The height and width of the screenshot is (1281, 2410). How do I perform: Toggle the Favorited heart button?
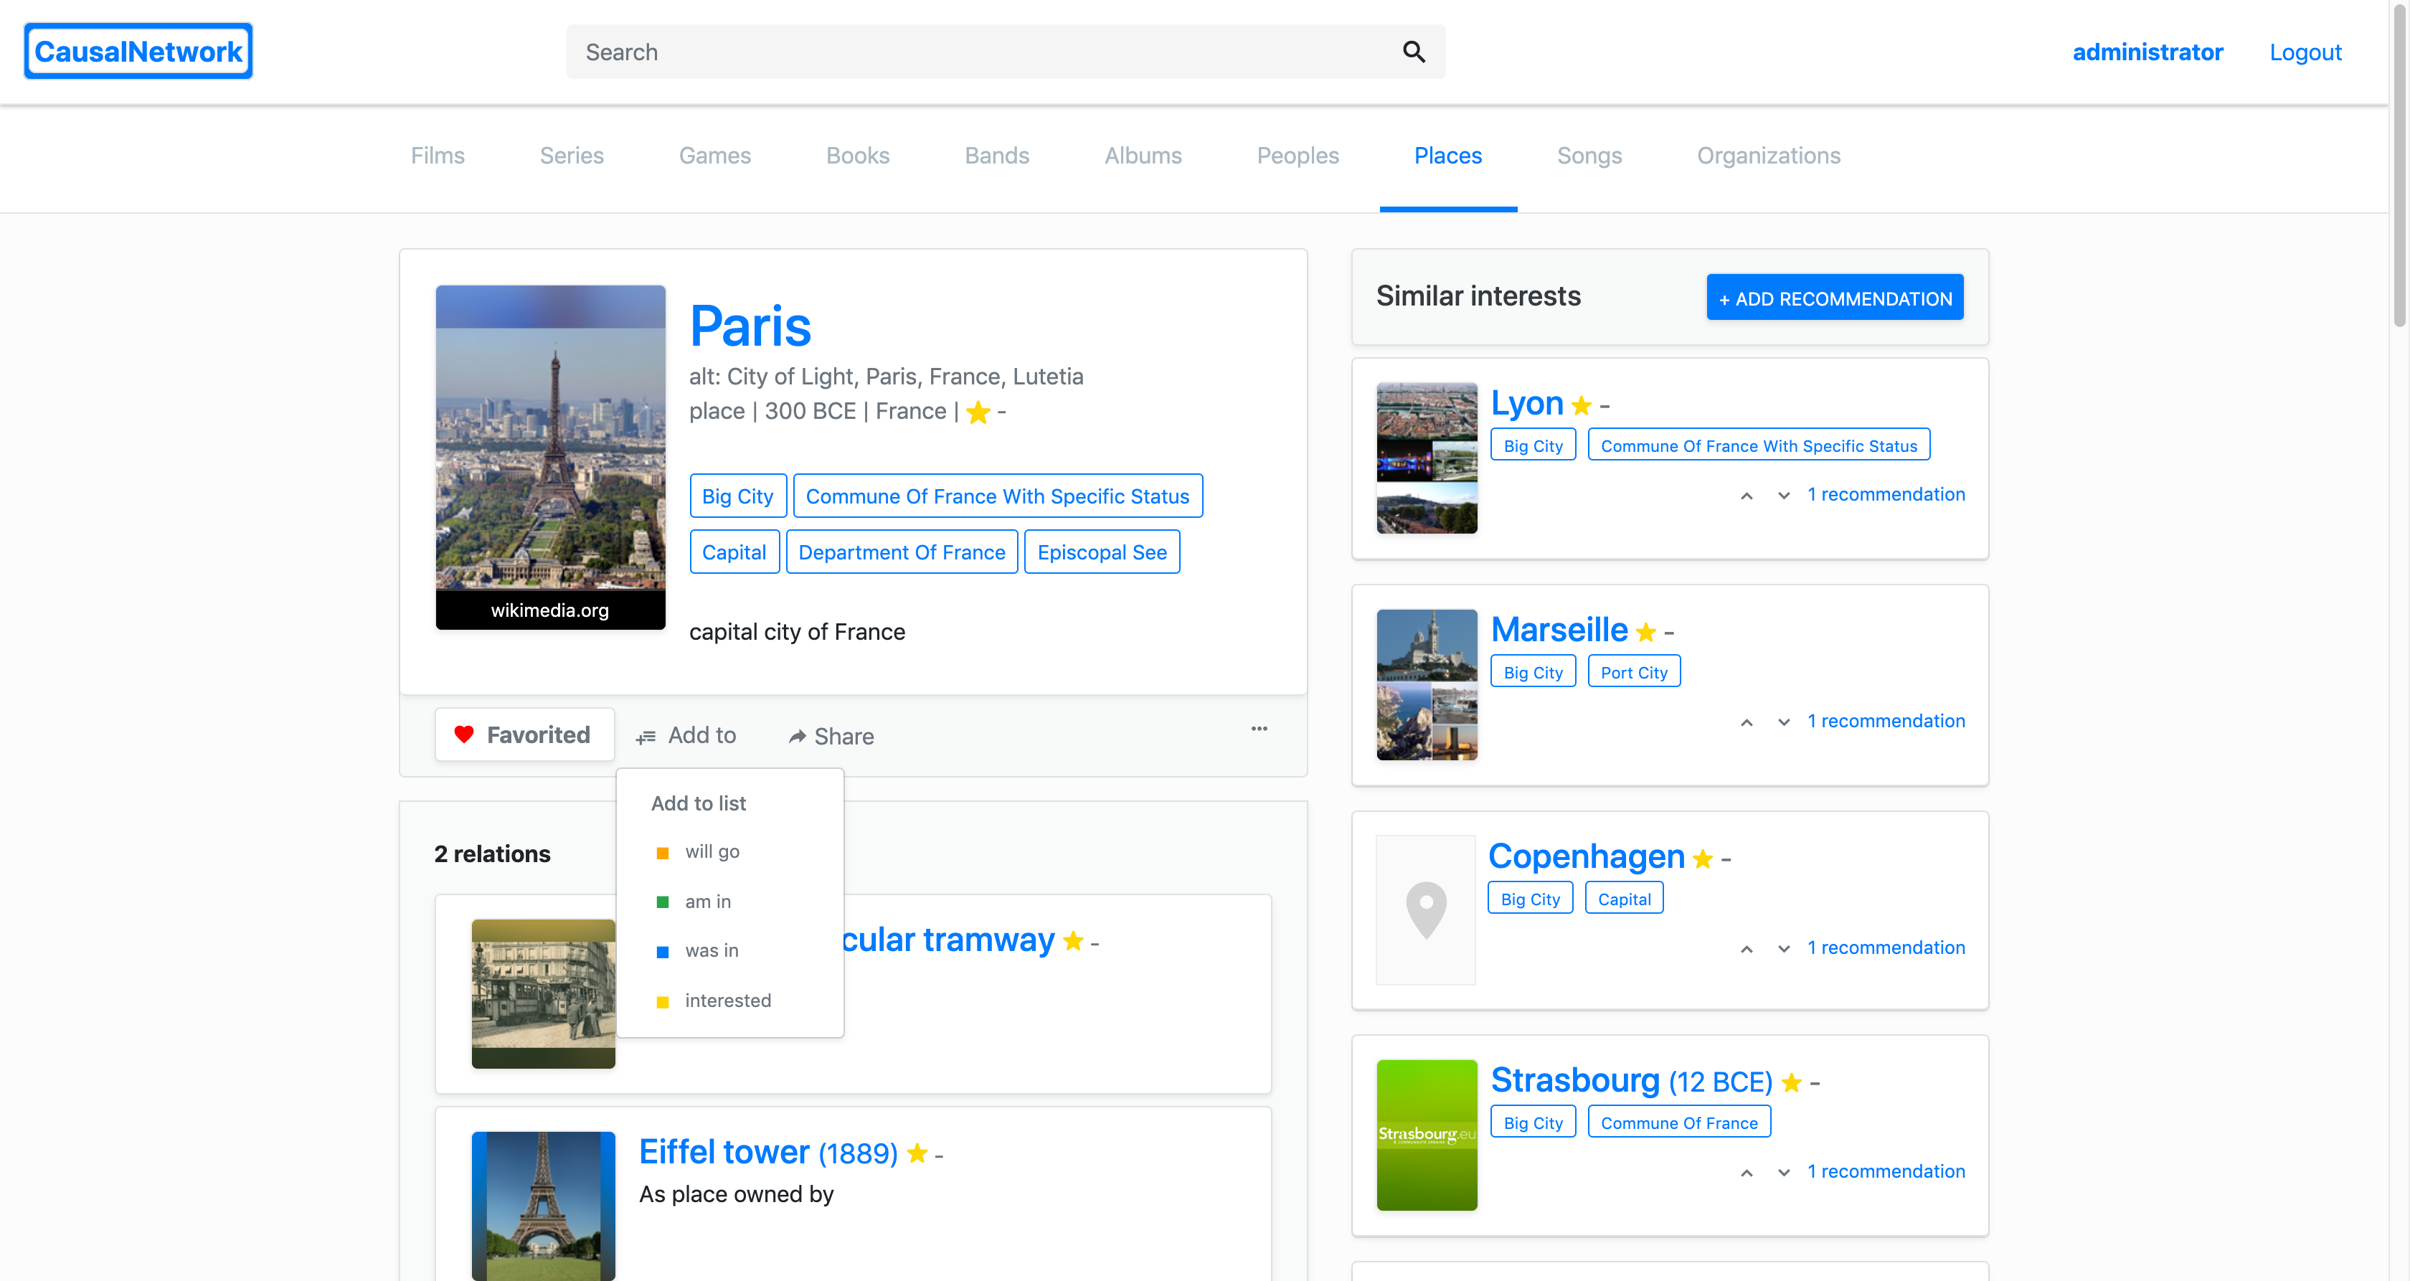pos(525,735)
